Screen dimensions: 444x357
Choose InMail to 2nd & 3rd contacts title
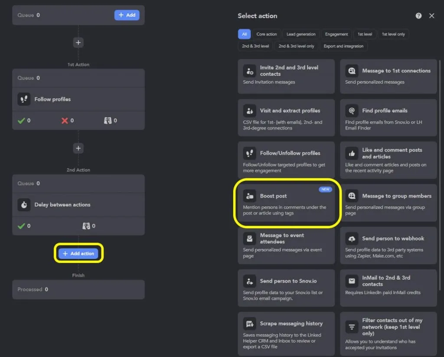[x=386, y=281]
